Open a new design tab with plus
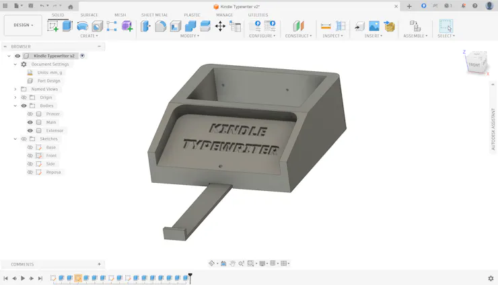The width and height of the screenshot is (498, 285). 409,6
